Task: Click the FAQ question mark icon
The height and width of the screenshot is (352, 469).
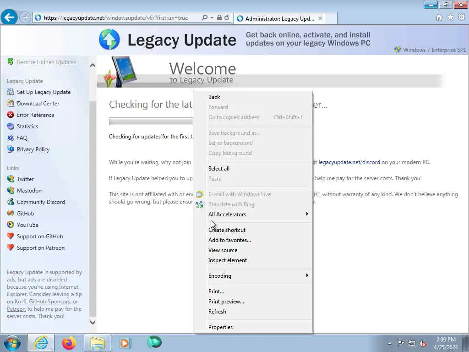Action: pyautogui.click(x=11, y=137)
